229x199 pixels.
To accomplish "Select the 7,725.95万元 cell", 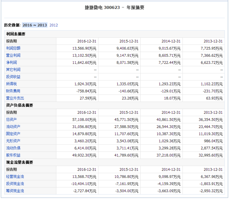I will pyautogui.click(x=211, y=48).
